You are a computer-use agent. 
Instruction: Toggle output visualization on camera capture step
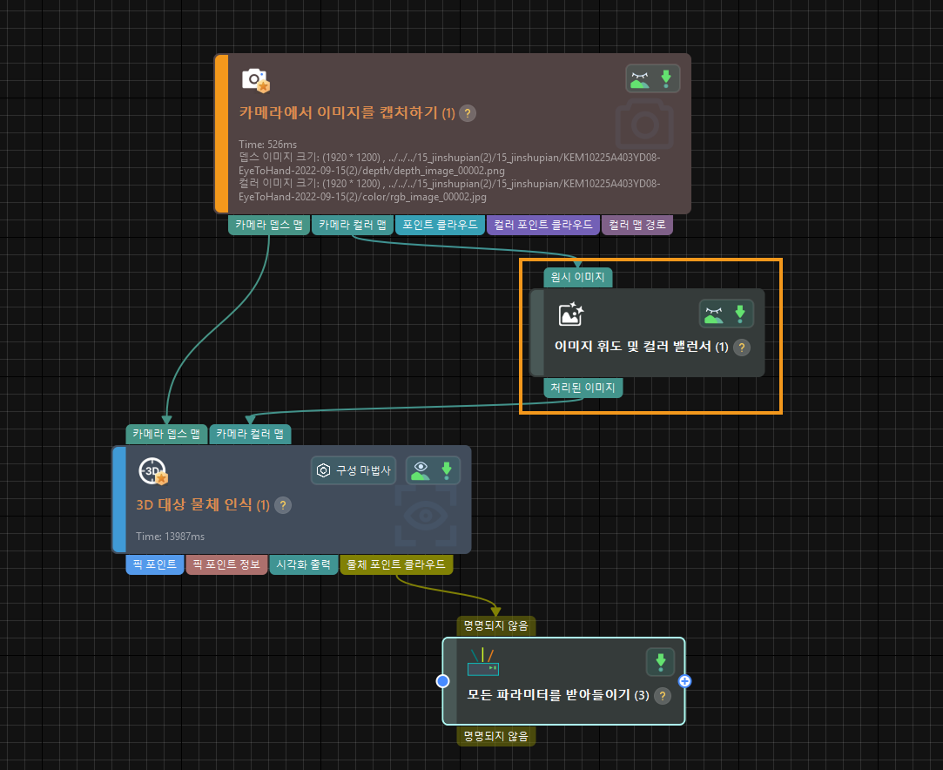click(640, 78)
